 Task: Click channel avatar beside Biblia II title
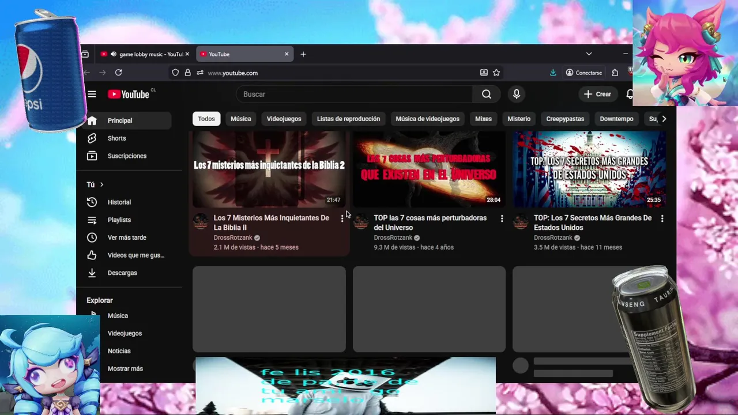point(201,221)
